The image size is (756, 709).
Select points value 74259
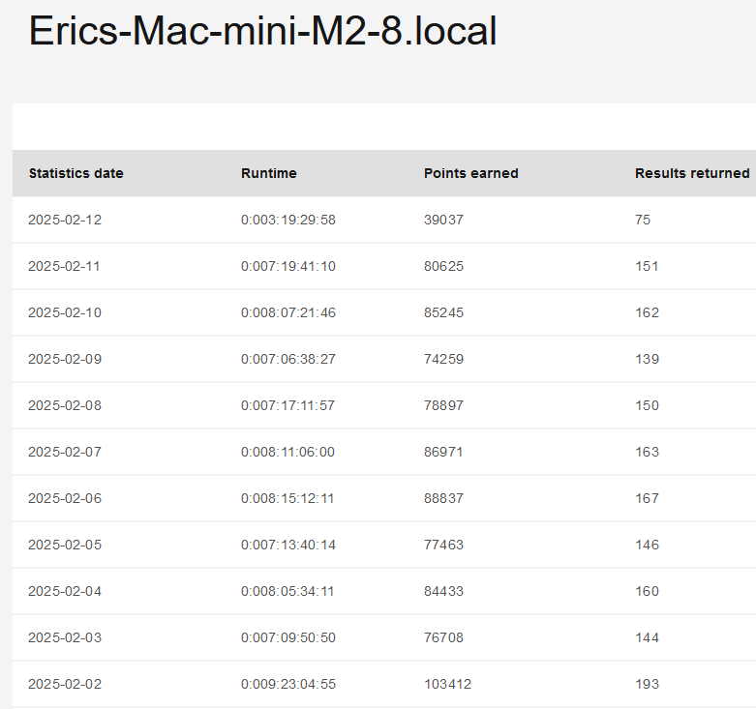click(x=443, y=359)
